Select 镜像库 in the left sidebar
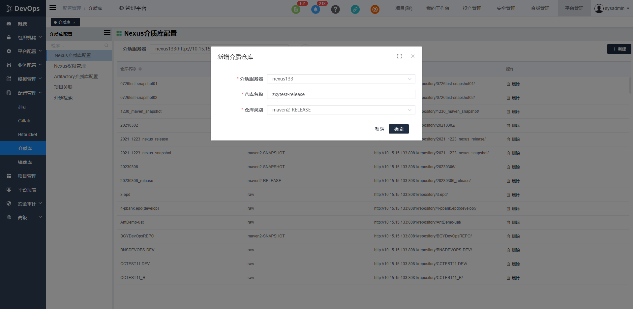This screenshot has width=633, height=309. pyautogui.click(x=25, y=162)
